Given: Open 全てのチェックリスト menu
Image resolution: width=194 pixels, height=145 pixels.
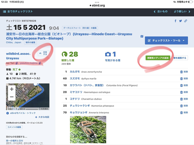Looking at the screenshot, I should (18, 12).
